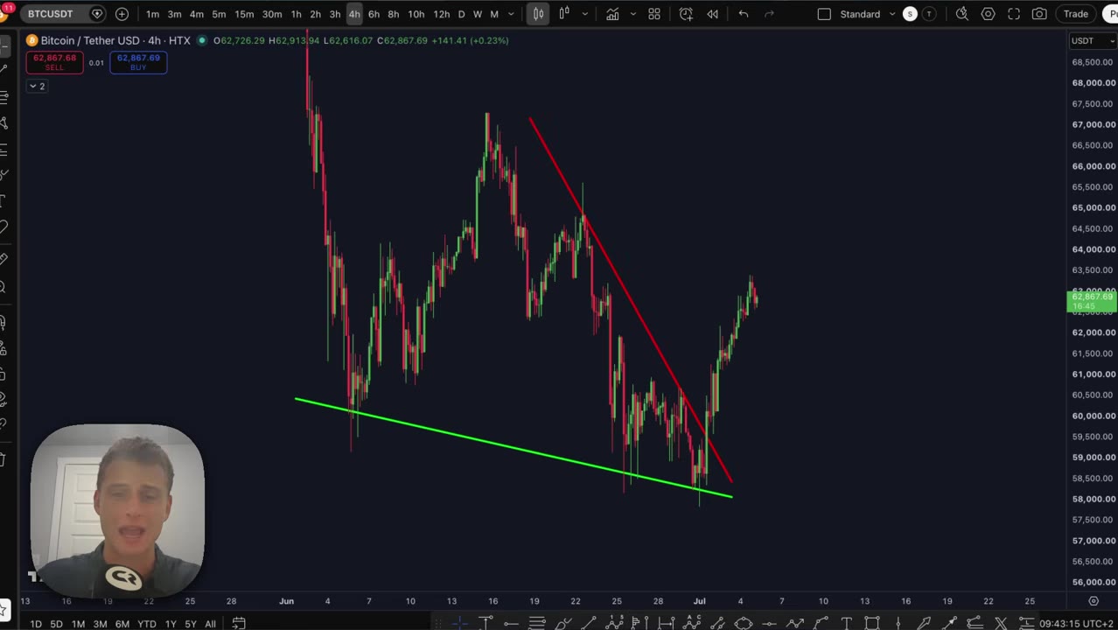Select the 1h timeframe
This screenshot has height=630, width=1118.
[x=296, y=14]
